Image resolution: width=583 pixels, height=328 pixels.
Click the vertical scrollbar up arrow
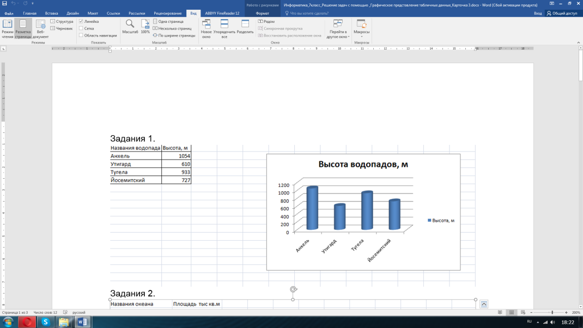tap(580, 48)
